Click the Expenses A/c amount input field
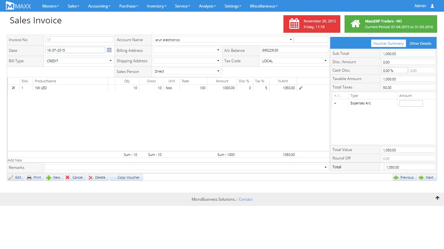The height and width of the screenshot is (249, 444). click(x=411, y=103)
